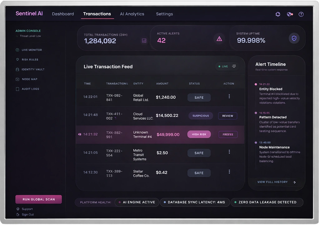Open the help question mark icon

point(301,14)
